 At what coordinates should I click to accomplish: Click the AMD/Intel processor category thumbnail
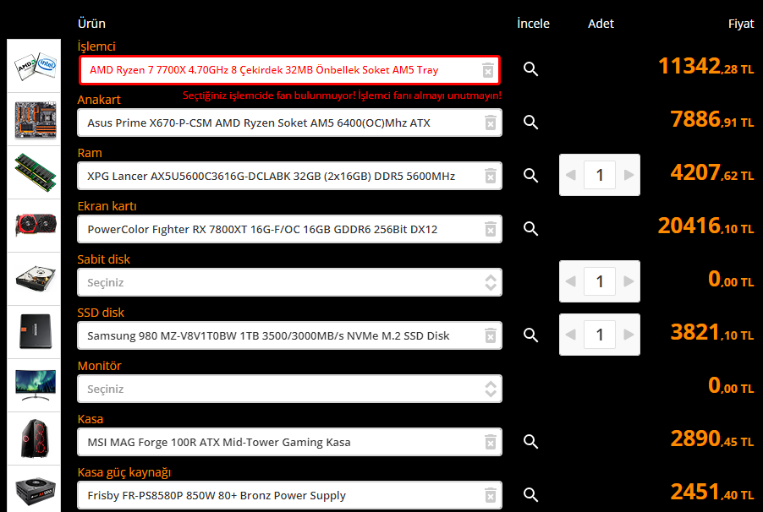(x=34, y=66)
